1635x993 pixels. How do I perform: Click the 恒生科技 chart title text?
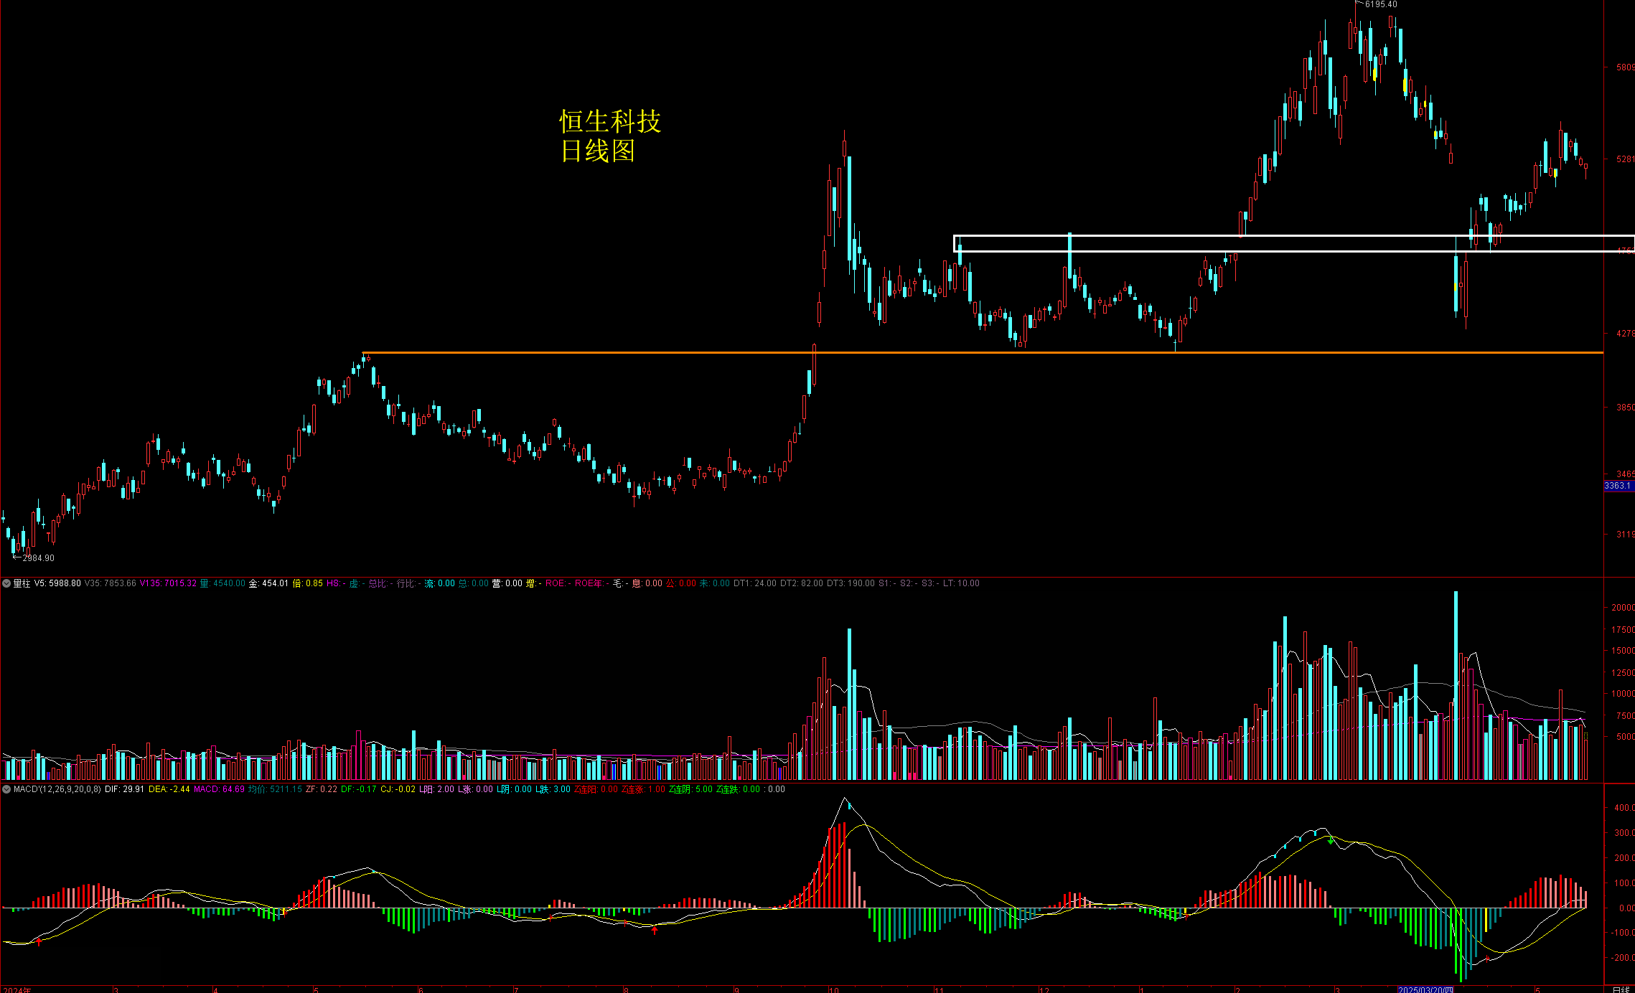pos(610,121)
